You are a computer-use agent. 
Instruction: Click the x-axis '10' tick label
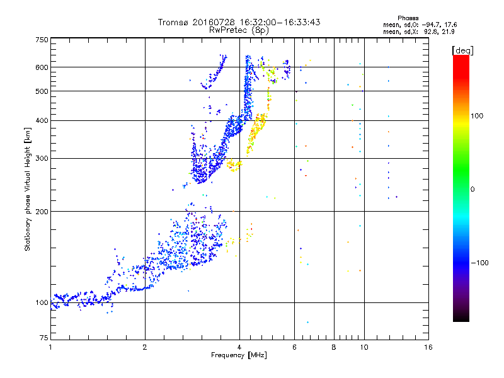click(x=364, y=347)
